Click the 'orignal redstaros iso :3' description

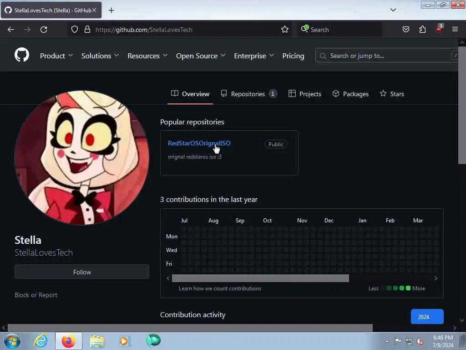click(195, 157)
